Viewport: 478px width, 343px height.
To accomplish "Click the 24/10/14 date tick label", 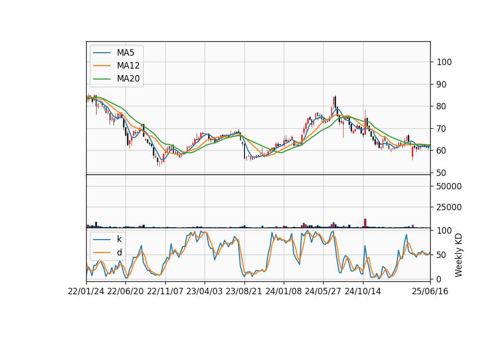I will [x=363, y=291].
